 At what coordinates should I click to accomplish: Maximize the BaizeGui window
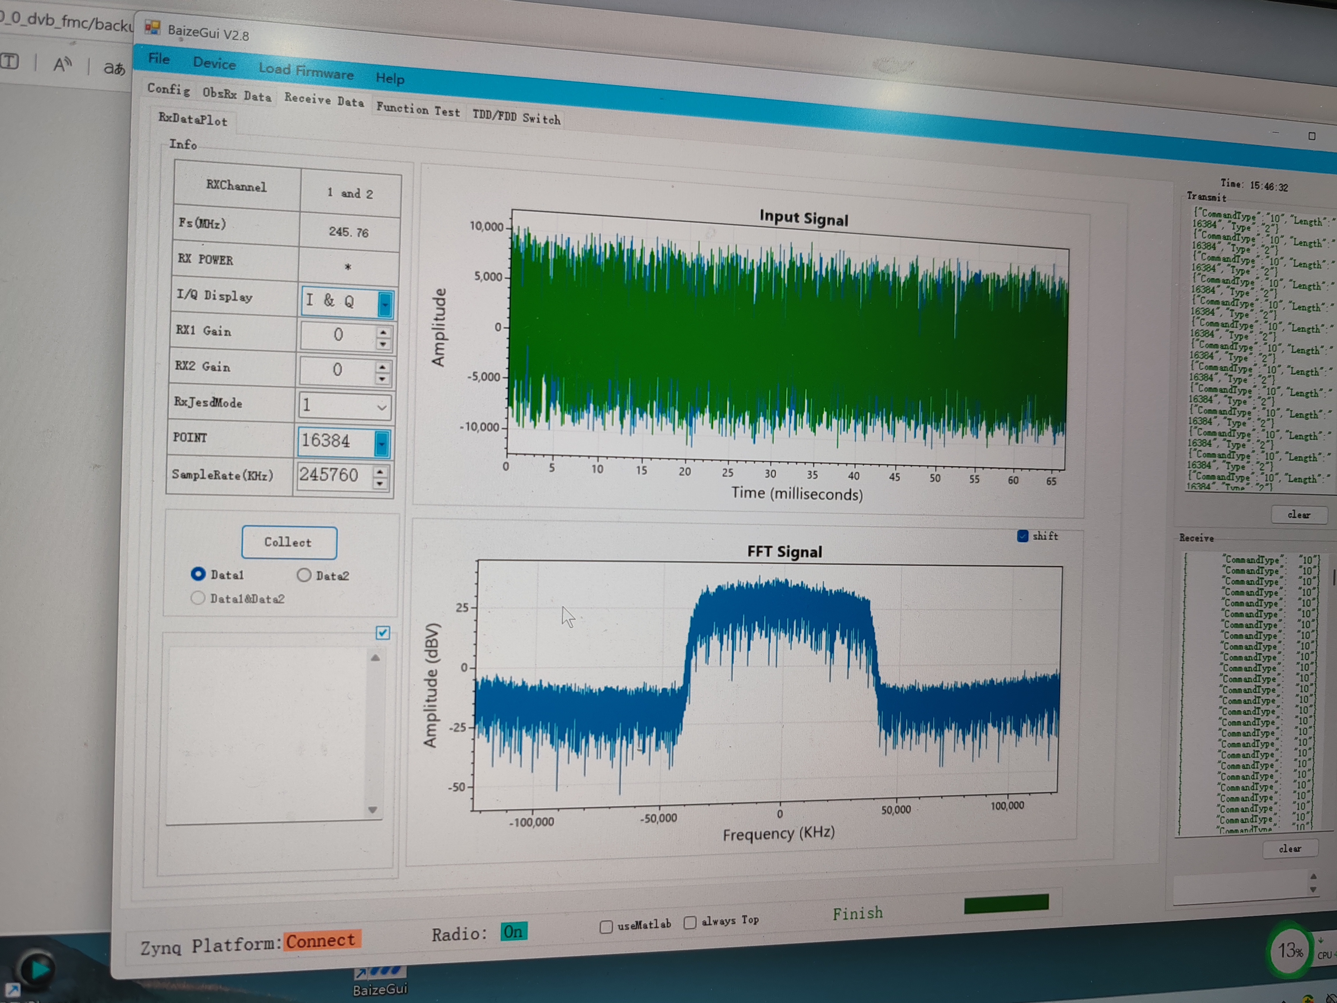(1312, 136)
